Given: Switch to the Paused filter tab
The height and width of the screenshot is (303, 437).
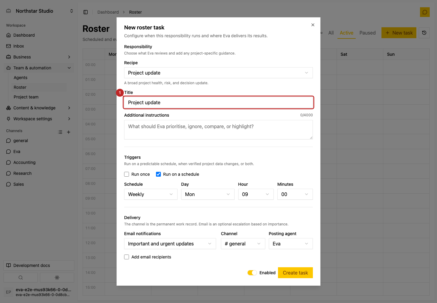Looking at the screenshot, I should (x=368, y=33).
